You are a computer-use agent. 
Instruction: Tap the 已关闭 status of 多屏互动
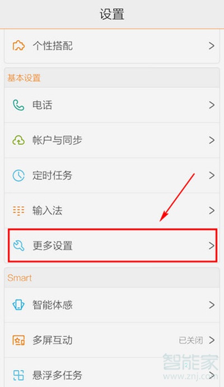pos(191,340)
